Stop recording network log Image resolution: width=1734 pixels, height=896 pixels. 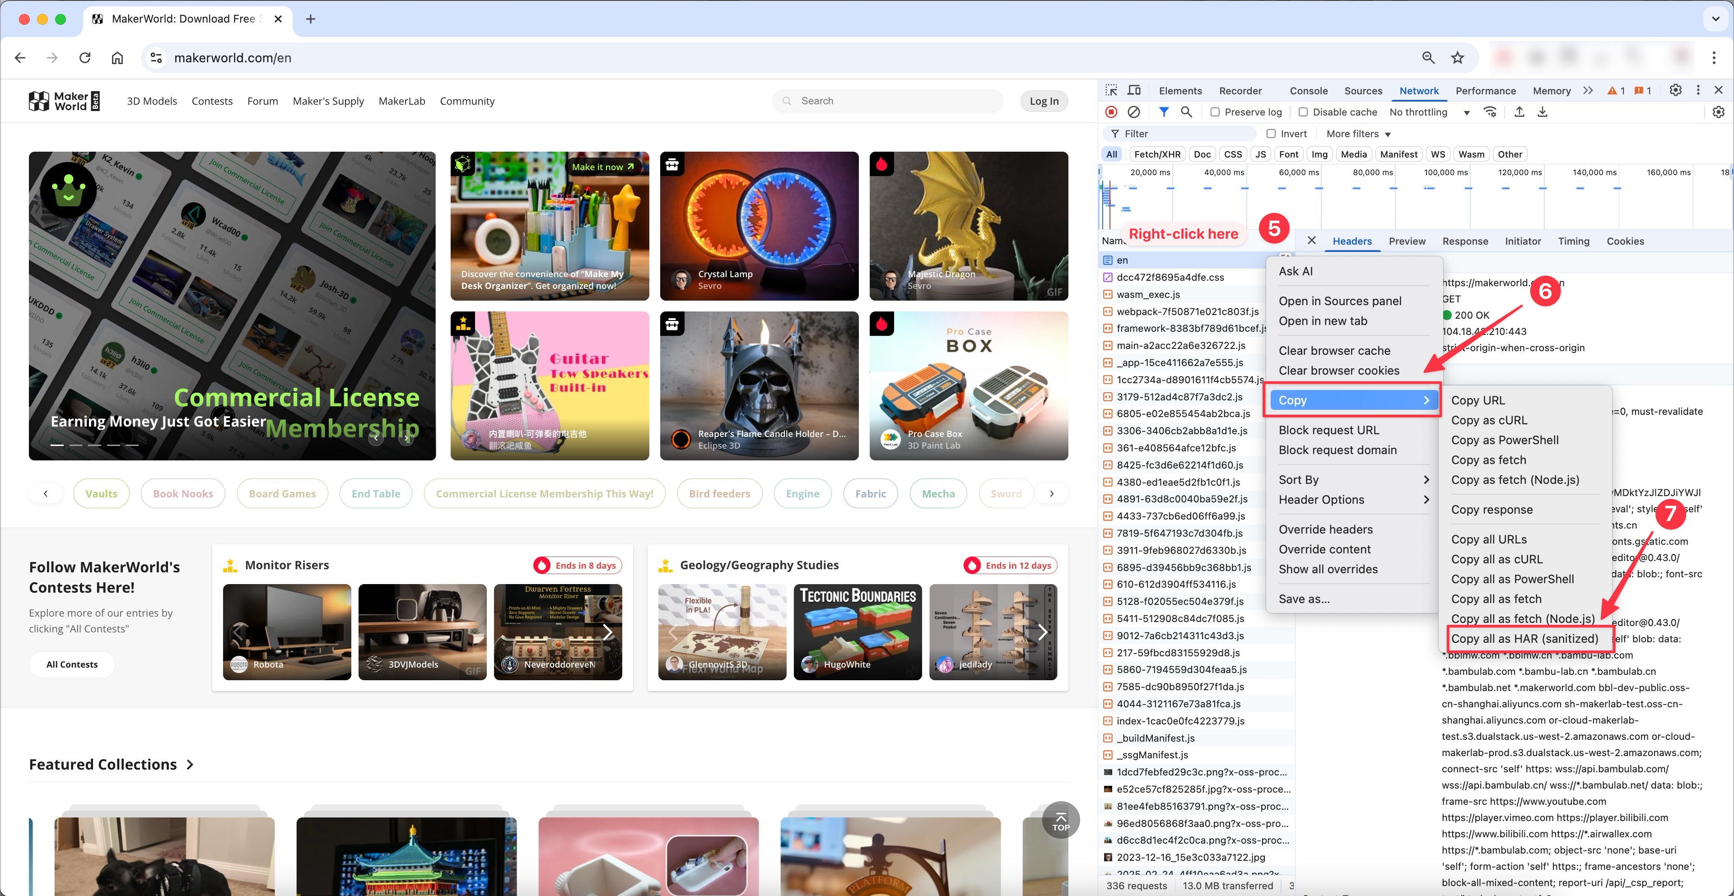(1111, 112)
